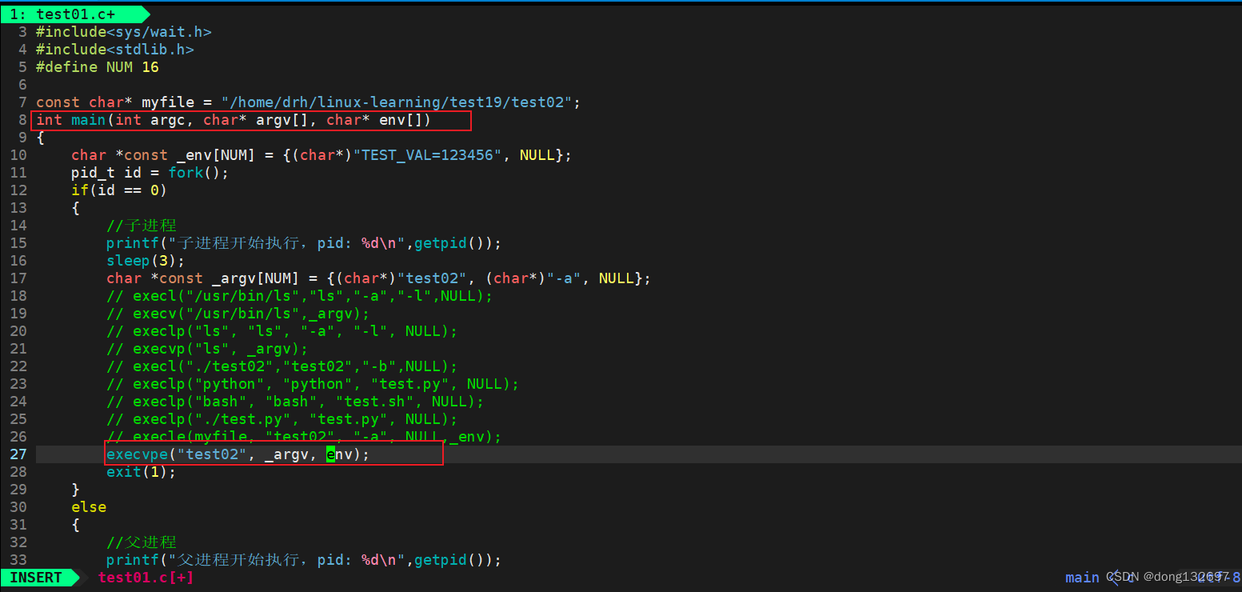Click commented execlp "ls" line
Screen dimensions: 1242x592
(282, 331)
